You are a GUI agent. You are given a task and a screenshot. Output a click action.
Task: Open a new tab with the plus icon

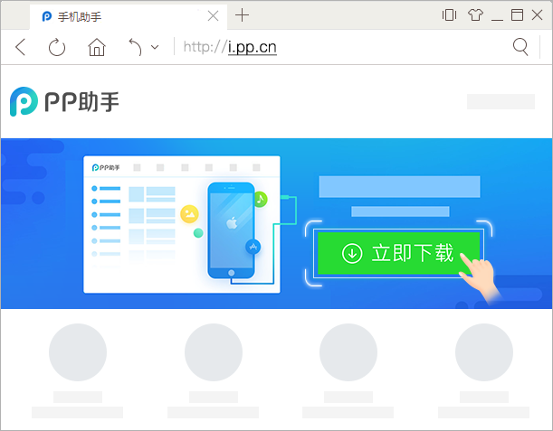click(242, 15)
